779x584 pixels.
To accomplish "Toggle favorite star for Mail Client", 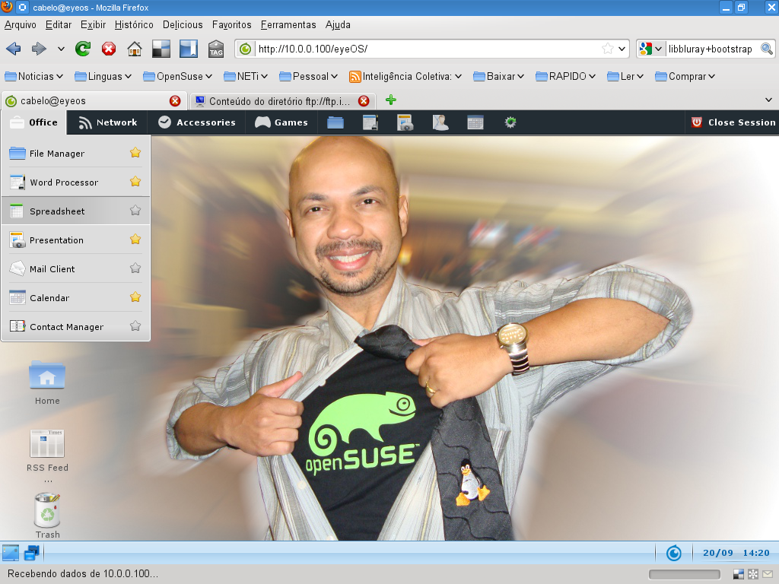I will click(x=135, y=268).
